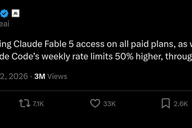Click the divider line above action icons

[x=96, y=91]
